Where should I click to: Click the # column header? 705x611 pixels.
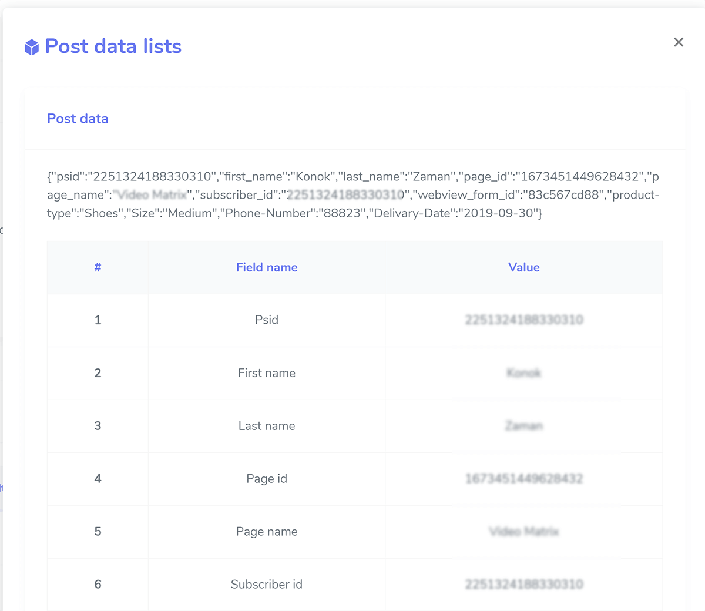98,267
